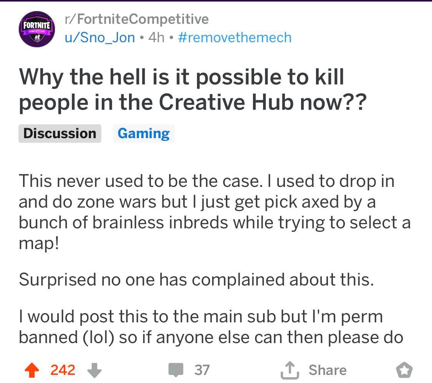Open the post via its title text
Image resolution: width=432 pixels, height=383 pixels.
[x=192, y=88]
